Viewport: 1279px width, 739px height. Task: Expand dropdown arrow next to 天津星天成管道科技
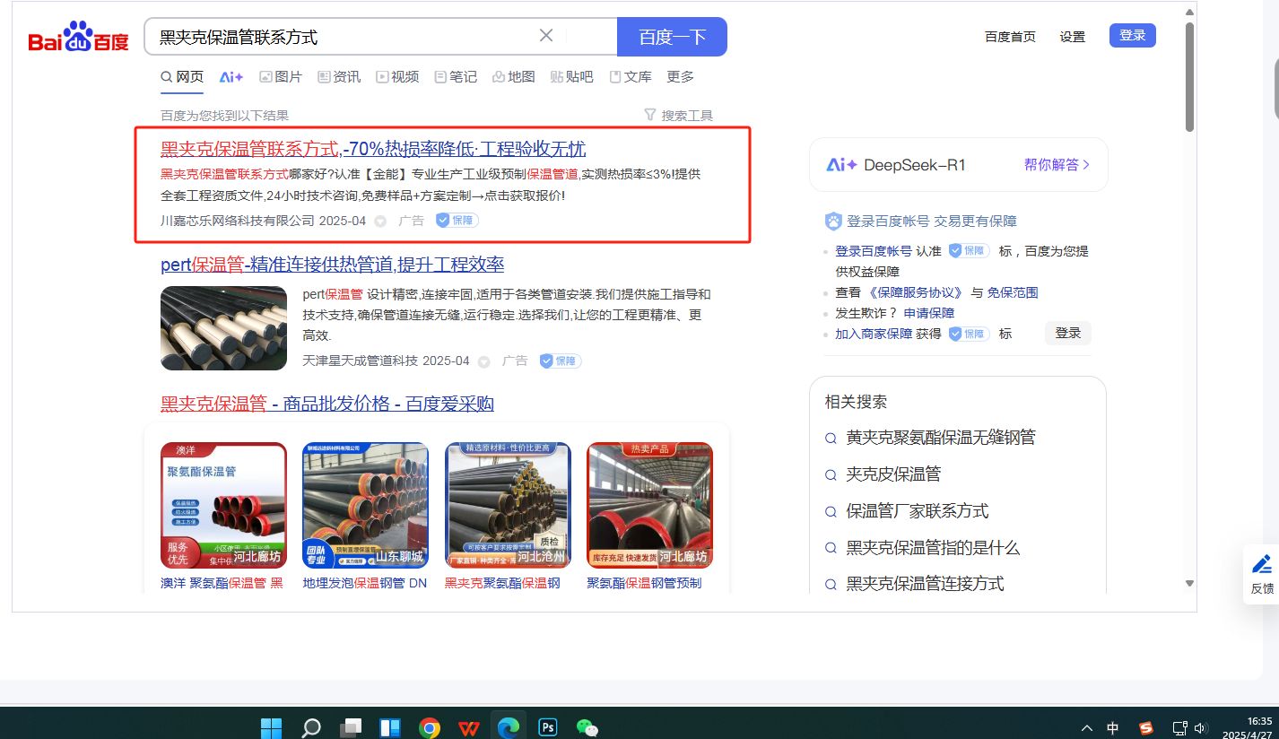[x=484, y=362]
